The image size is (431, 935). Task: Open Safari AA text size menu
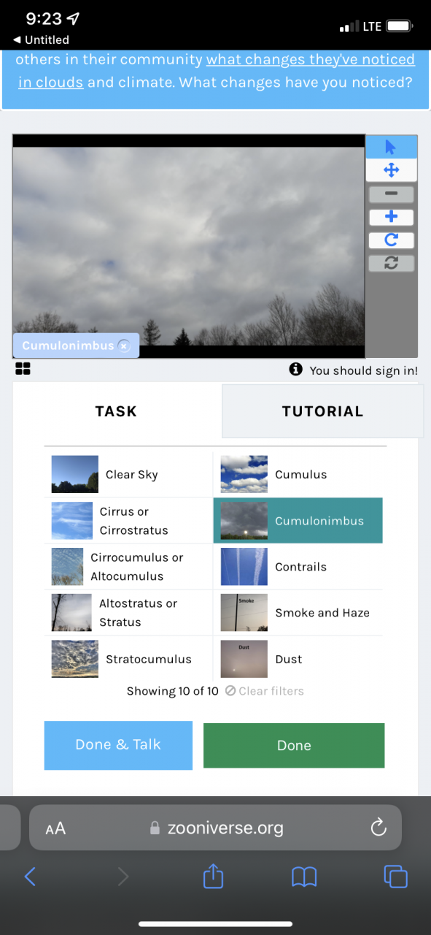[55, 828]
